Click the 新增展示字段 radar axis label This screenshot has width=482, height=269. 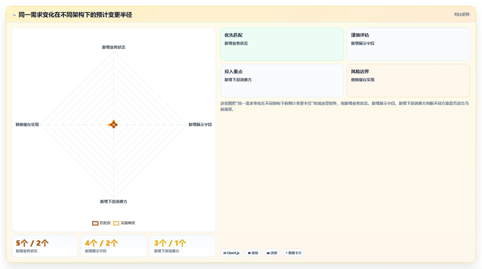coord(200,124)
